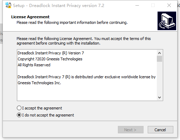Click blank area inside the license text box

[87, 92]
